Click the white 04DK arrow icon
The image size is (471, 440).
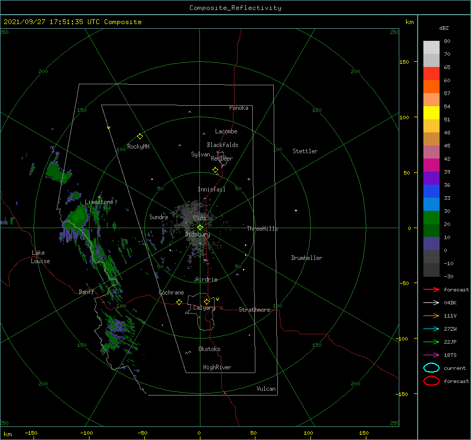[x=431, y=302]
